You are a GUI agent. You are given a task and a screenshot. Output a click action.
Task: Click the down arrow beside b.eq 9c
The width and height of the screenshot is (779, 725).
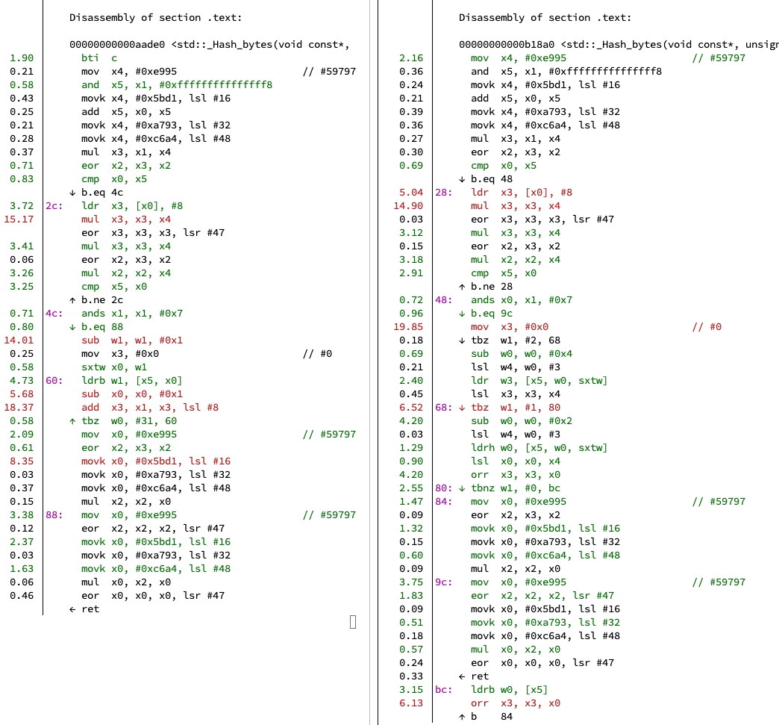(x=462, y=314)
